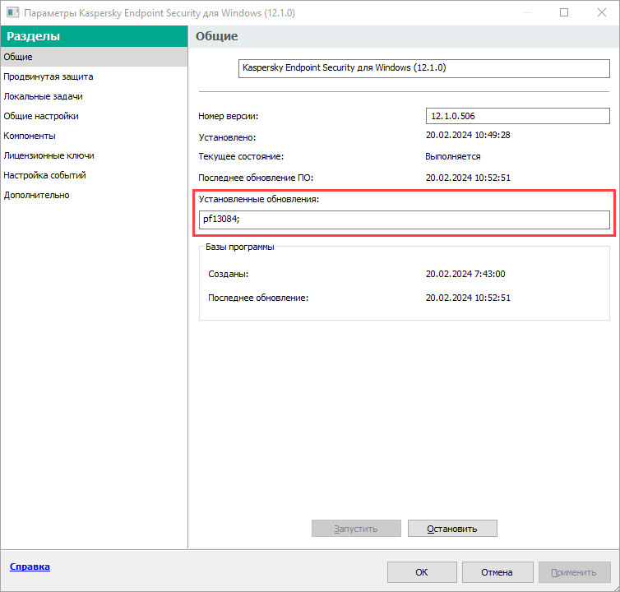Click the installed date 20.02.2024 10:49:28
This screenshot has height=592, width=620.
click(468, 135)
